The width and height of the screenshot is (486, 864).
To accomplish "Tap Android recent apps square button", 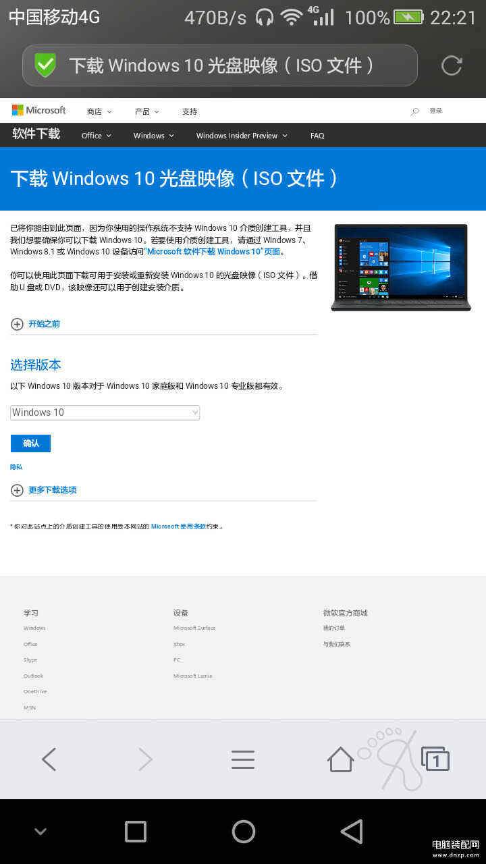I will tap(136, 832).
